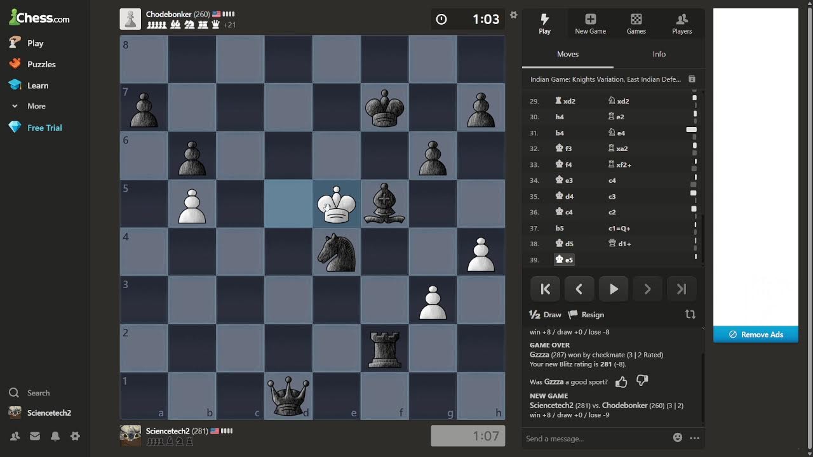
Task: Click move h4 in move 30
Action: (560, 117)
